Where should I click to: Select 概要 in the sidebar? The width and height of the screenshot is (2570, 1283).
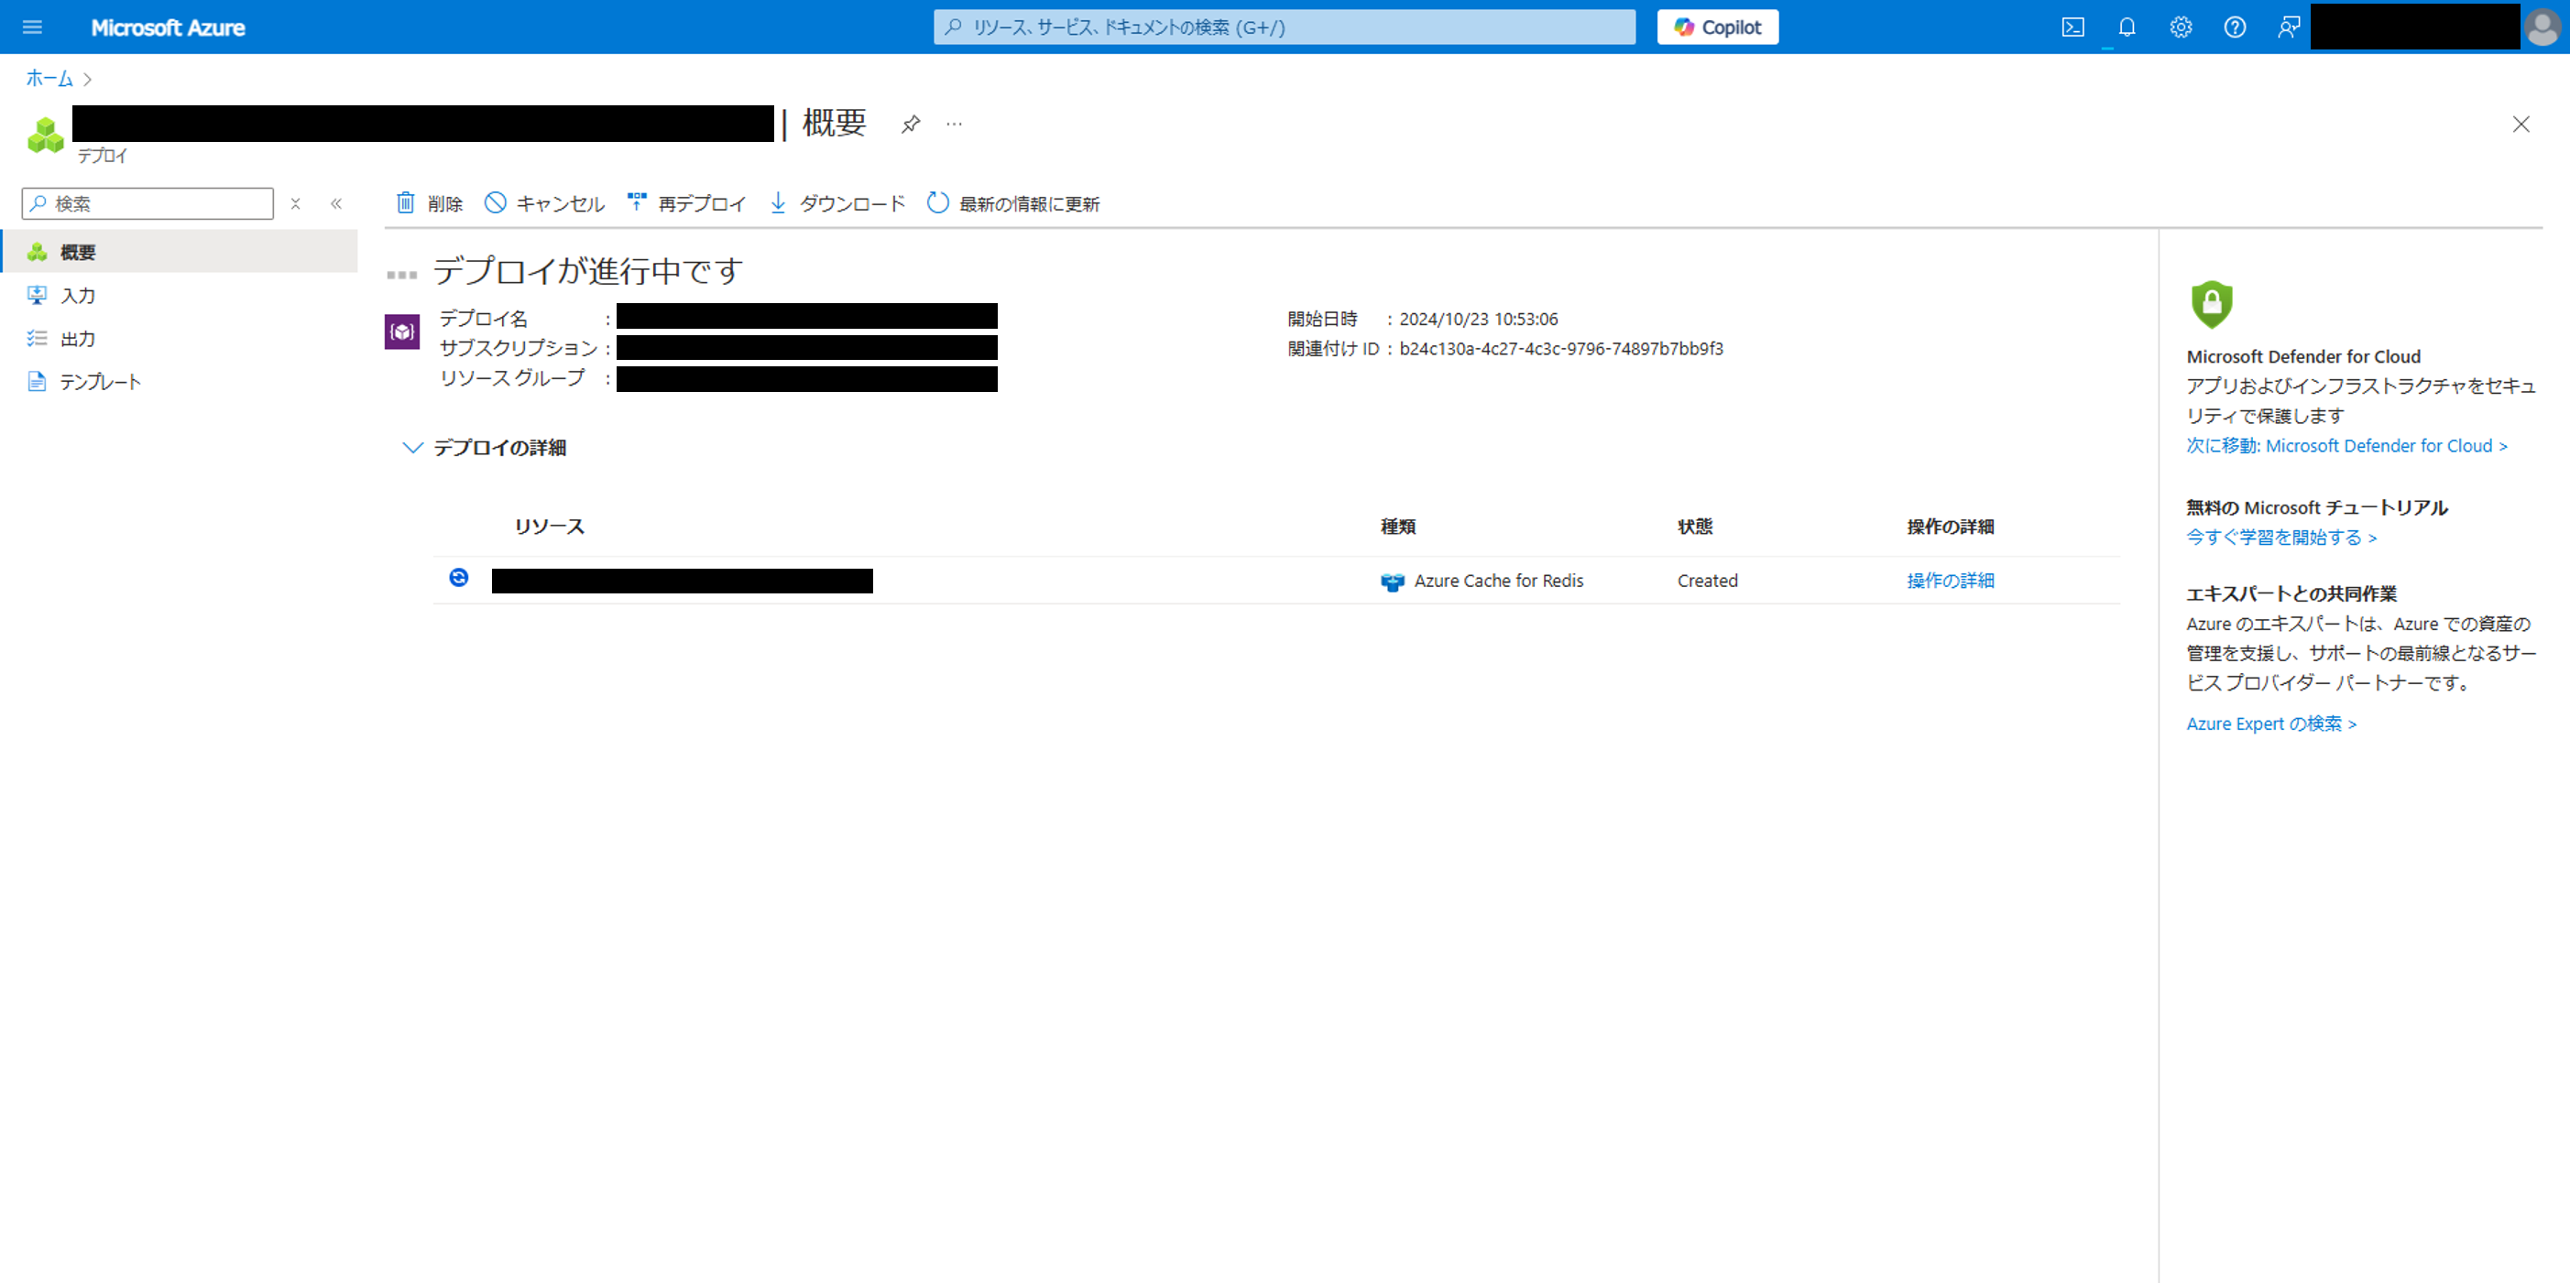tap(180, 251)
